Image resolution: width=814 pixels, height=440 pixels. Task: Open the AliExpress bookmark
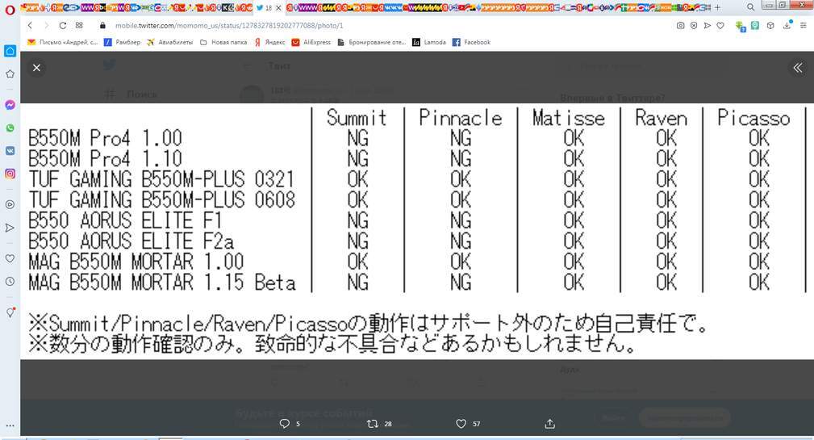click(311, 42)
